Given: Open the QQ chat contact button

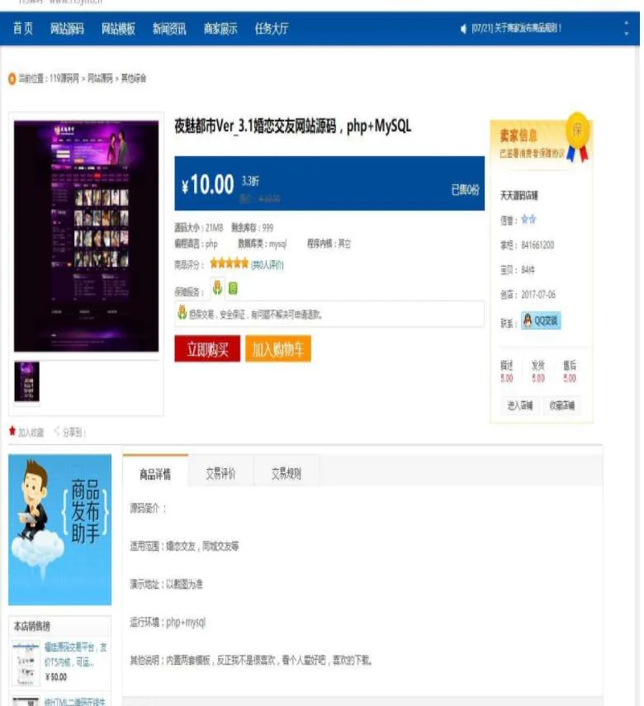Looking at the screenshot, I should (x=541, y=321).
